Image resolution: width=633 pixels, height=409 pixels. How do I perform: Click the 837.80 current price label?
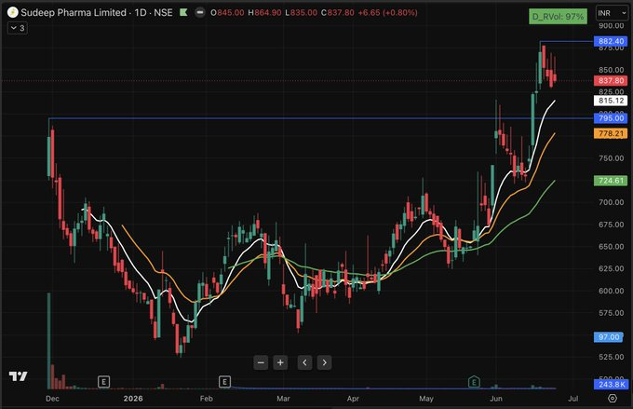(611, 80)
